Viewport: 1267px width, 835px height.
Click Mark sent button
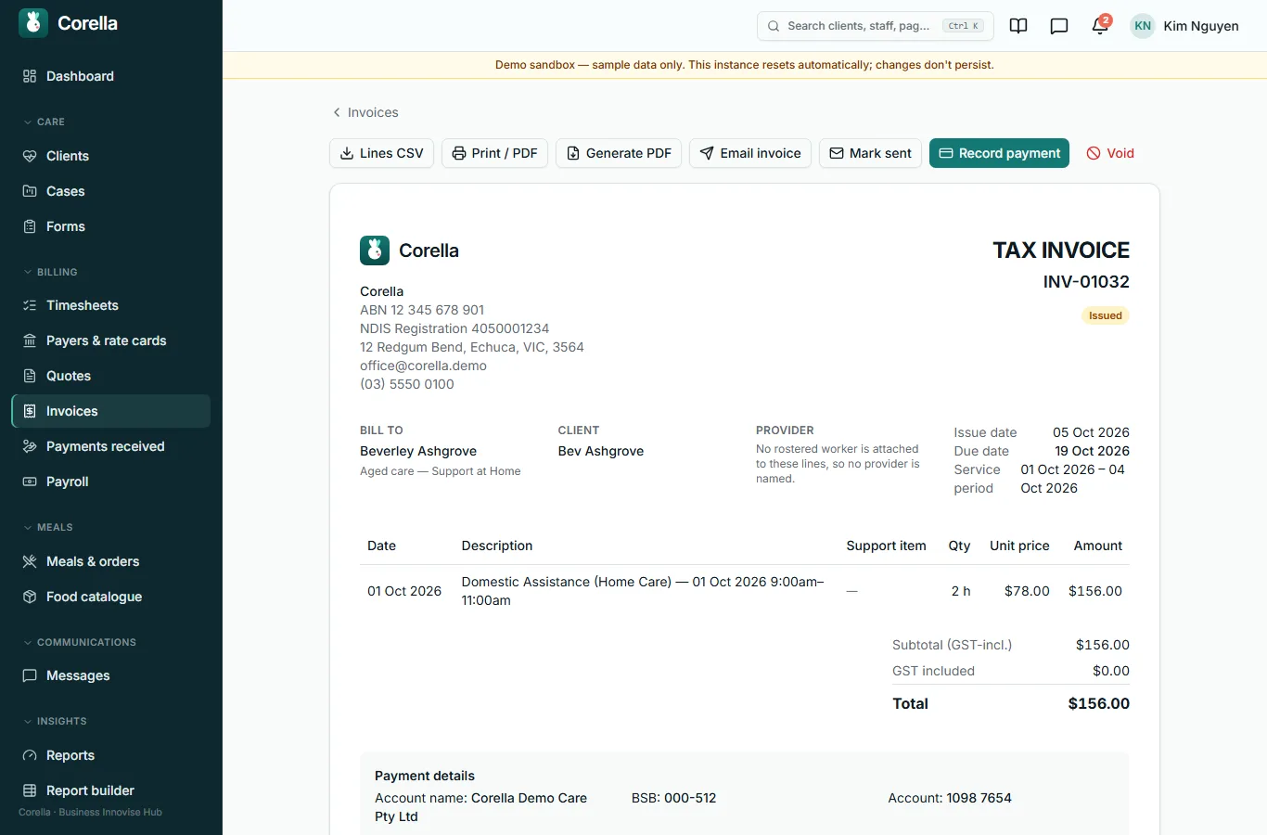[870, 153]
